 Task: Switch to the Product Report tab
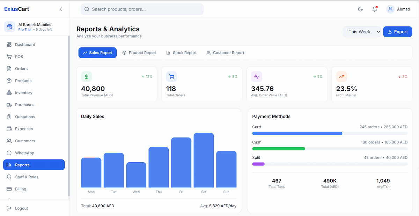pyautogui.click(x=139, y=53)
